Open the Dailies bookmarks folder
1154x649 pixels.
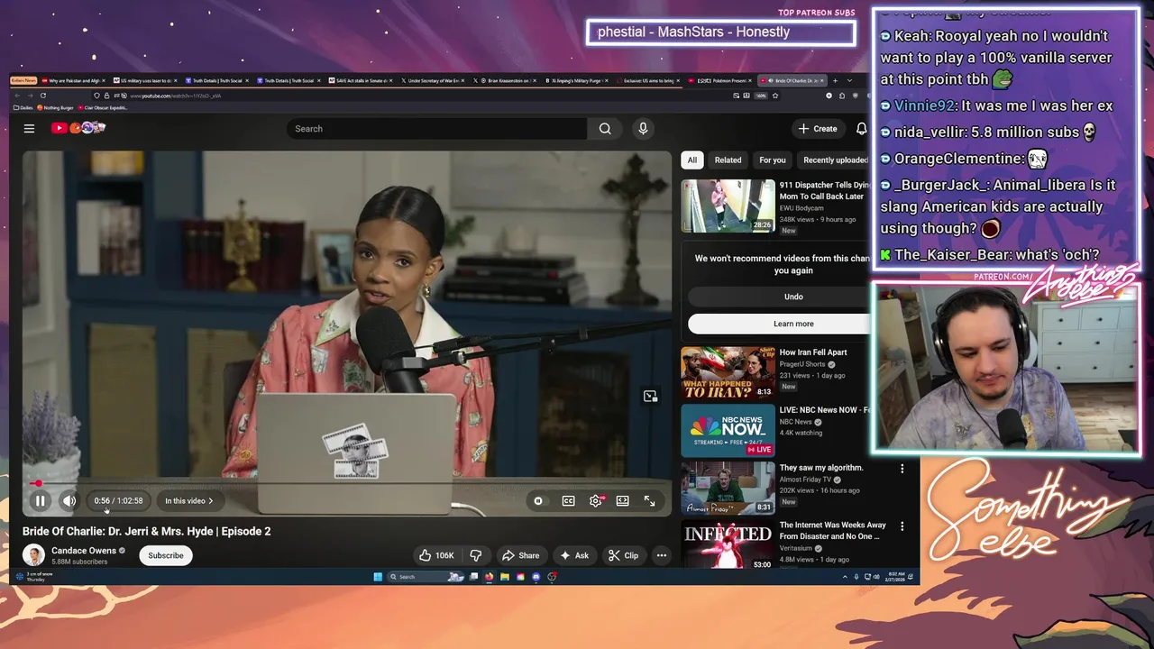click(22, 108)
